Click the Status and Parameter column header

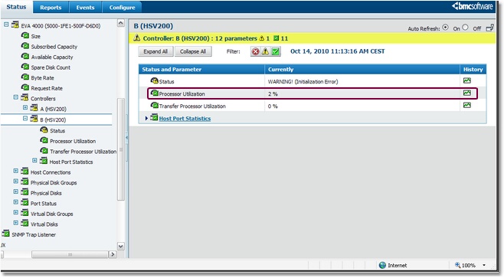[201, 69]
